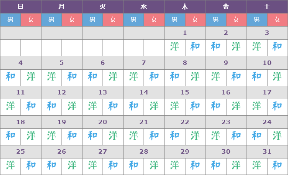Click the date number 29
288x175 pixels.
tap(185, 151)
